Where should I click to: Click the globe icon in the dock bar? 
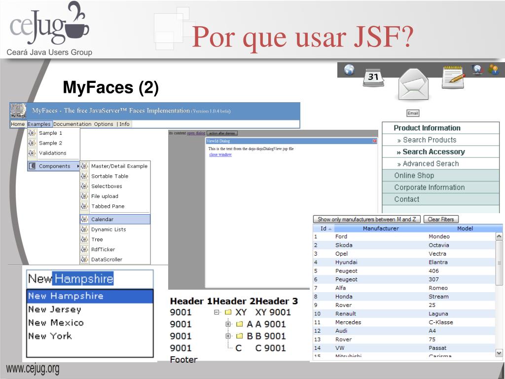(349, 69)
